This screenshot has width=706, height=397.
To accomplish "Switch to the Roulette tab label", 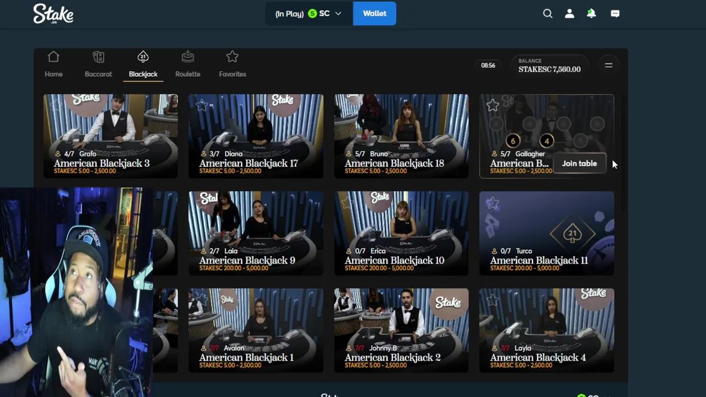I will [188, 74].
